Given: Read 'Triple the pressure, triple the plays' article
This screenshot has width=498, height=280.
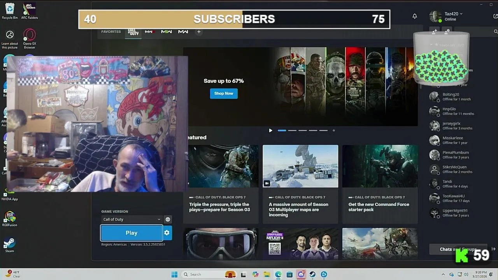Looking at the screenshot, I should [219, 207].
